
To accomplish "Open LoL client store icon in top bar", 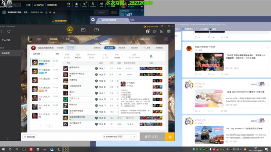I will [101, 5].
